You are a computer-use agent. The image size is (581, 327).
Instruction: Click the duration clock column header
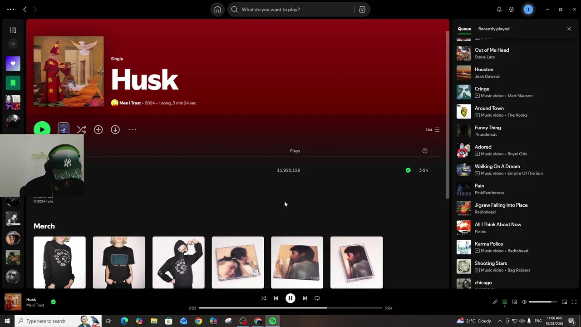pyautogui.click(x=425, y=151)
